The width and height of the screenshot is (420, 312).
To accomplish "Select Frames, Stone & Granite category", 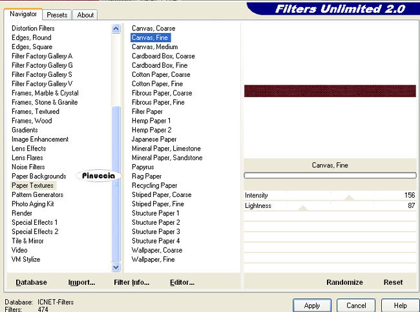I will pos(45,102).
